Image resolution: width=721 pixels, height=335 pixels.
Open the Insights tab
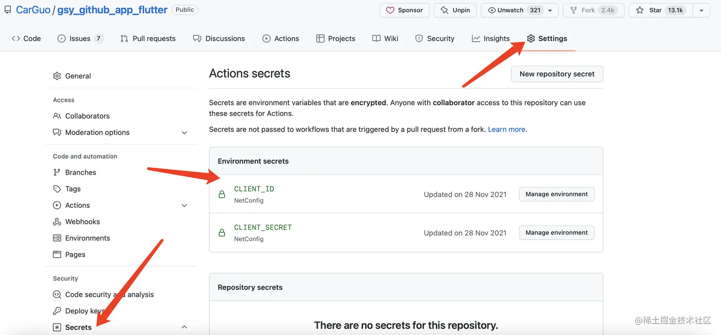coord(491,39)
